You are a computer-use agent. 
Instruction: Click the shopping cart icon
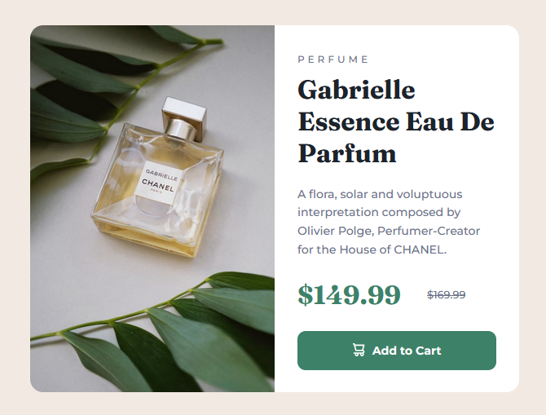point(359,350)
